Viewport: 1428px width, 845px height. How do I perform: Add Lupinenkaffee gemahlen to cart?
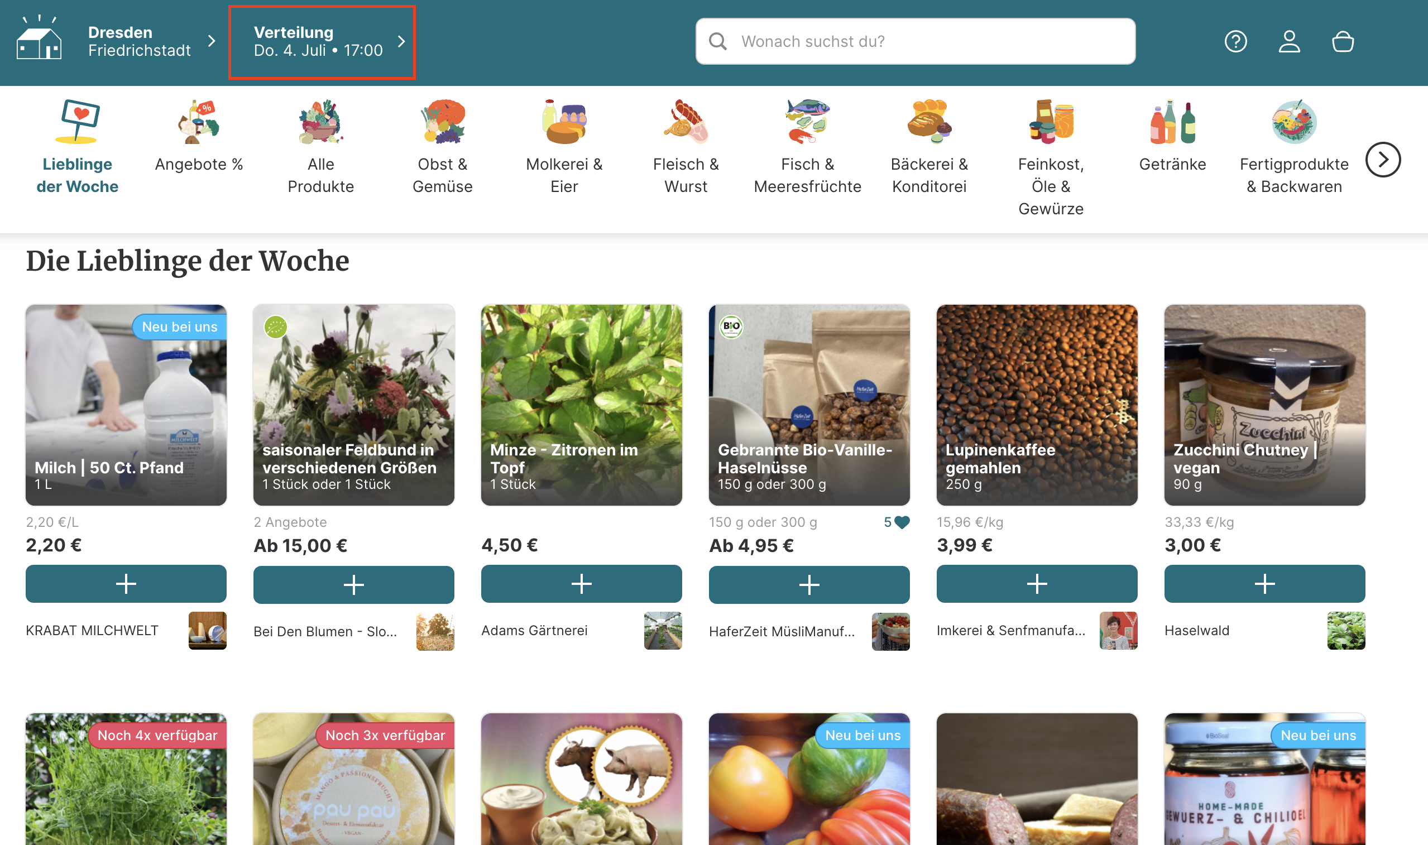[1037, 584]
